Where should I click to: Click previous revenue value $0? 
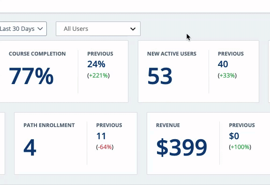point(234,136)
